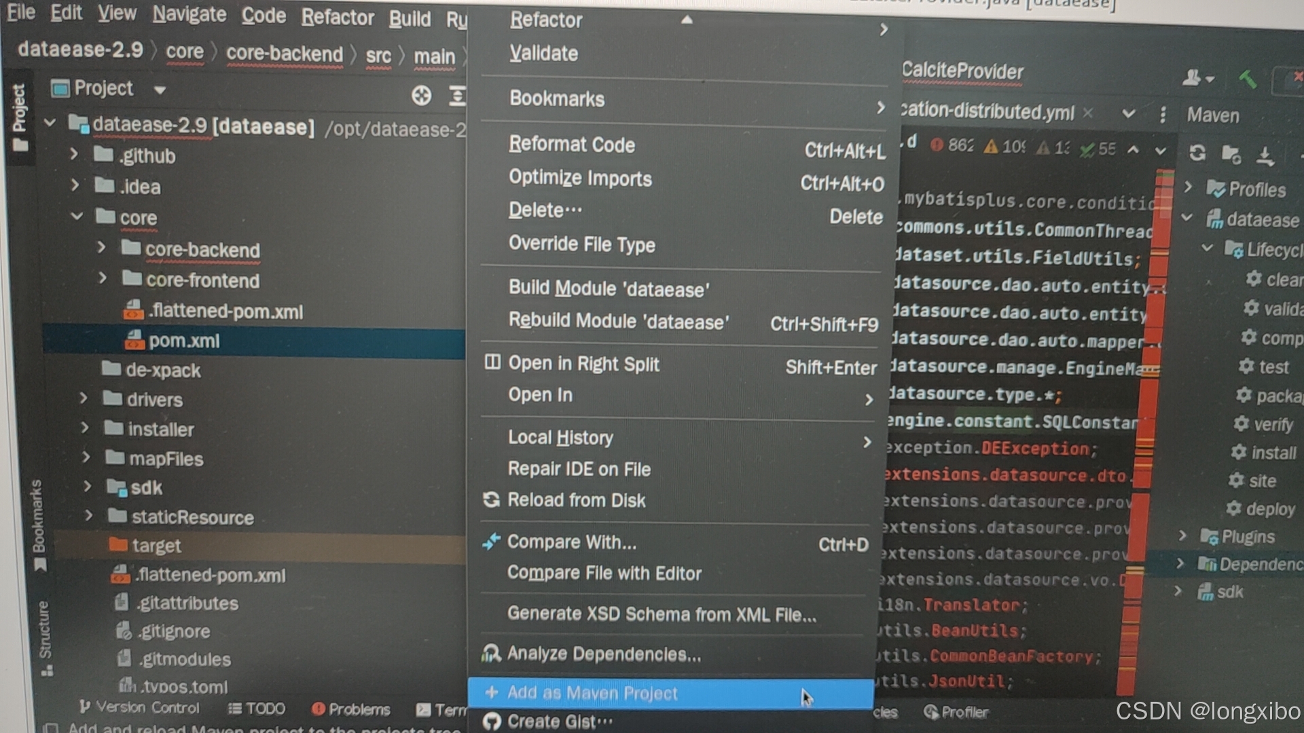Open the Version Control tool window
Image resolution: width=1304 pixels, height=733 pixels.
[x=140, y=707]
